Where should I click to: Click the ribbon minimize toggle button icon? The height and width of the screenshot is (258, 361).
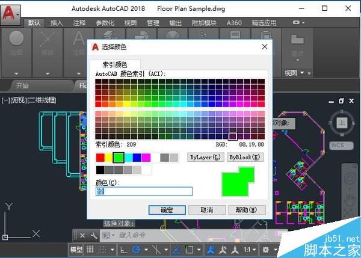[x=296, y=22]
